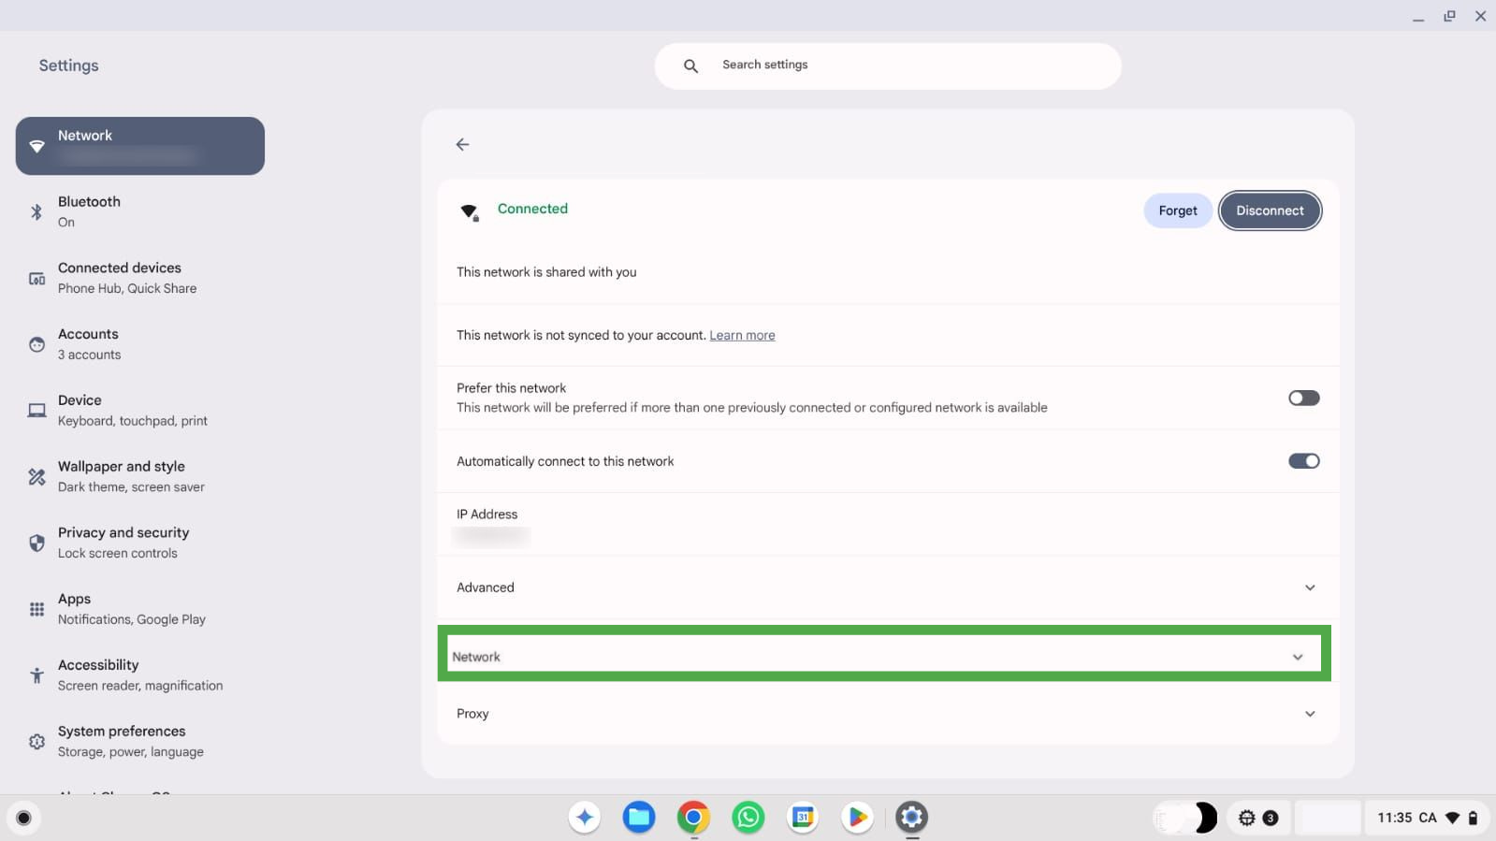
Task: Enable the Prefer this network toggle
Action: [x=1303, y=398]
